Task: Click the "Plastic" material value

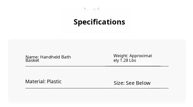Action: tap(54, 82)
